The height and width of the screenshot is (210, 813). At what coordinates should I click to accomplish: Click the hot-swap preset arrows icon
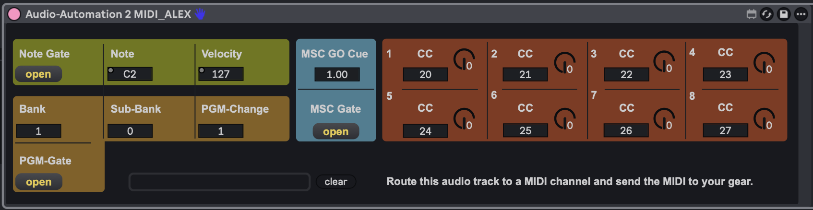pyautogui.click(x=767, y=14)
